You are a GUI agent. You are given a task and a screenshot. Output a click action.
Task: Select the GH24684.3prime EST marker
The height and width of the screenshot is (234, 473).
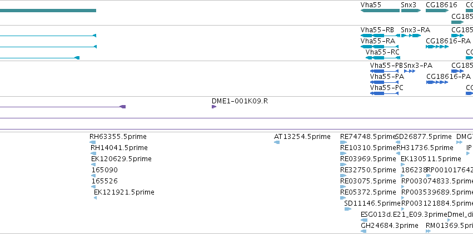pos(364,231)
